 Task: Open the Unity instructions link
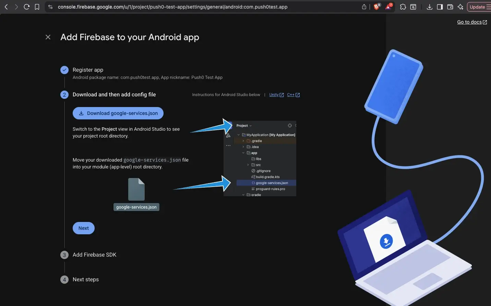coord(274,95)
